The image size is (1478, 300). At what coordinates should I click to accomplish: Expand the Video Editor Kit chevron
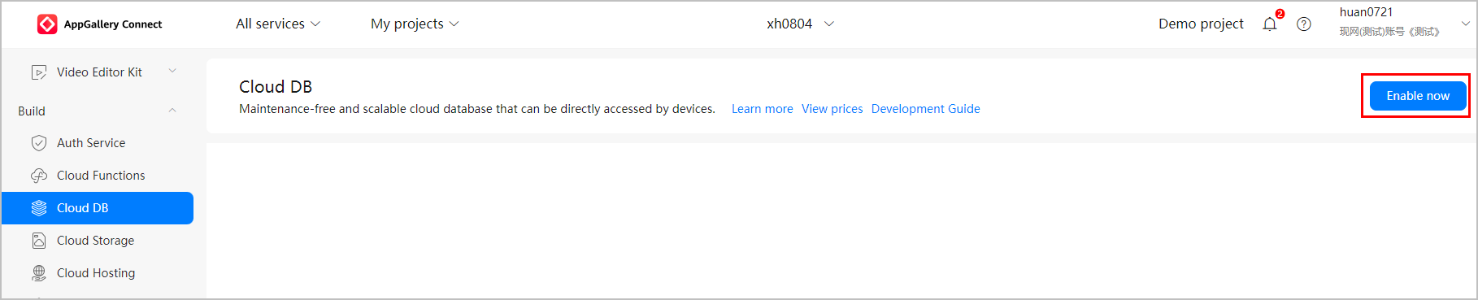172,72
